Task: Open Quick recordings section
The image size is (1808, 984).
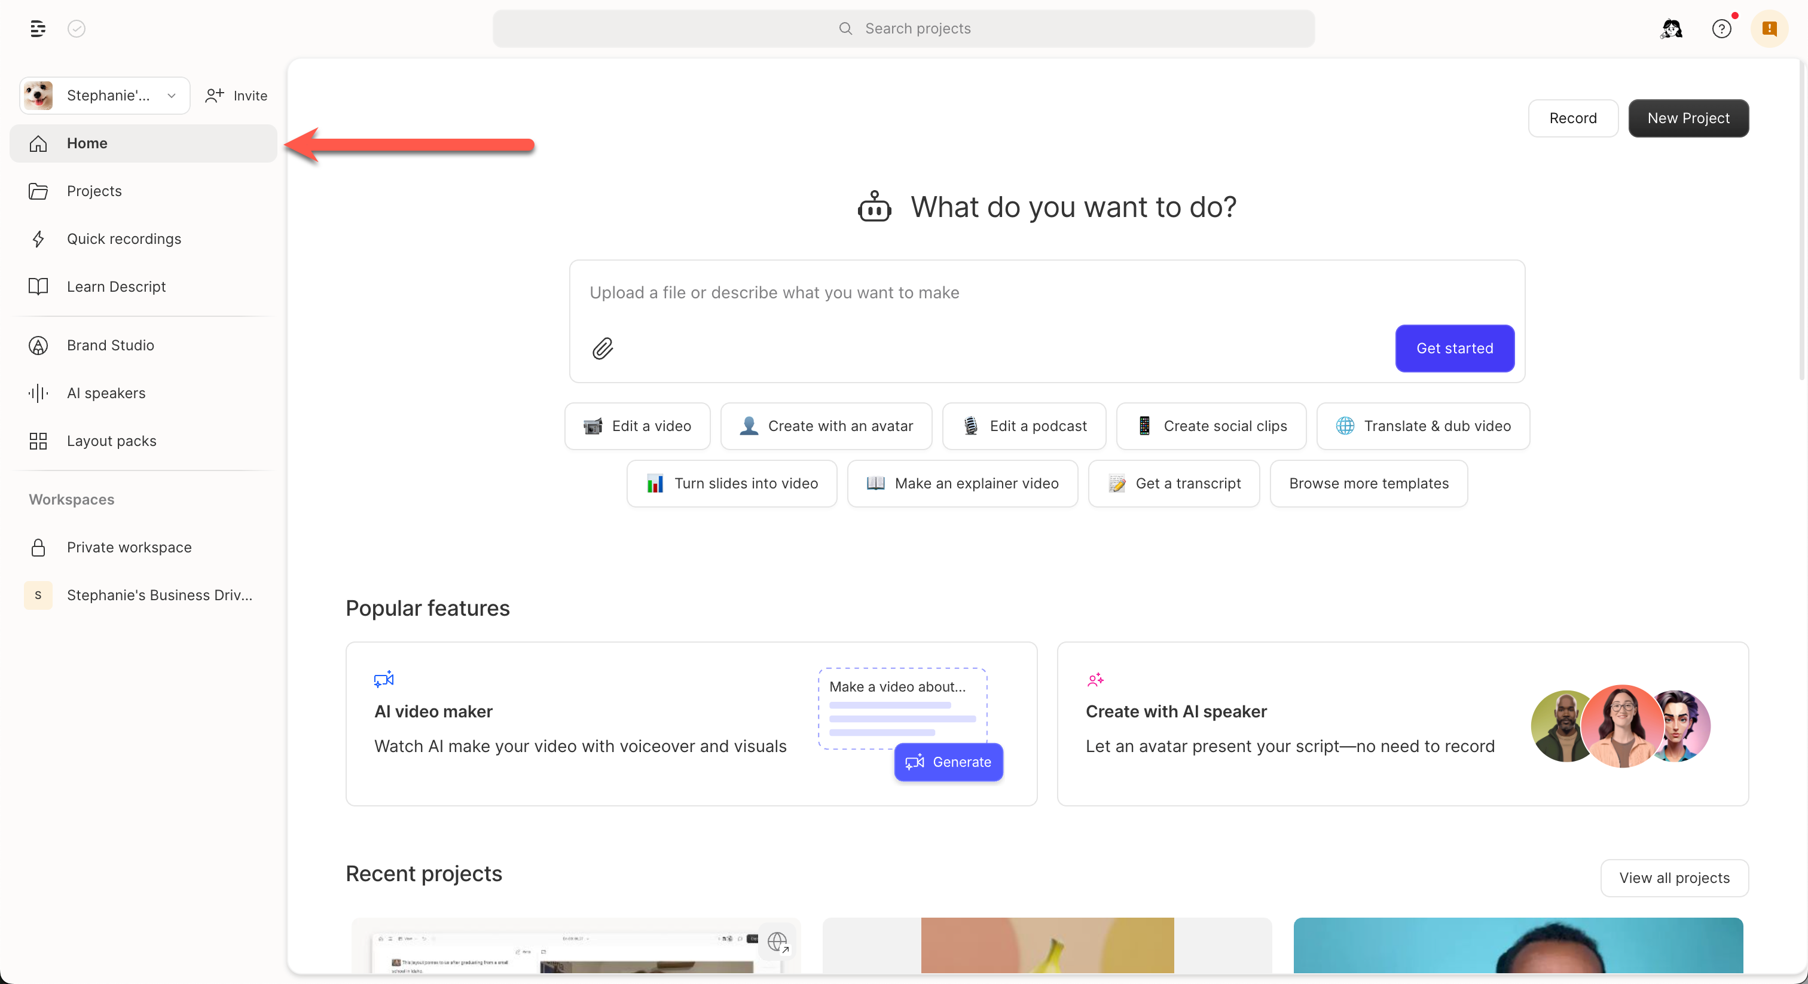Action: coord(124,239)
